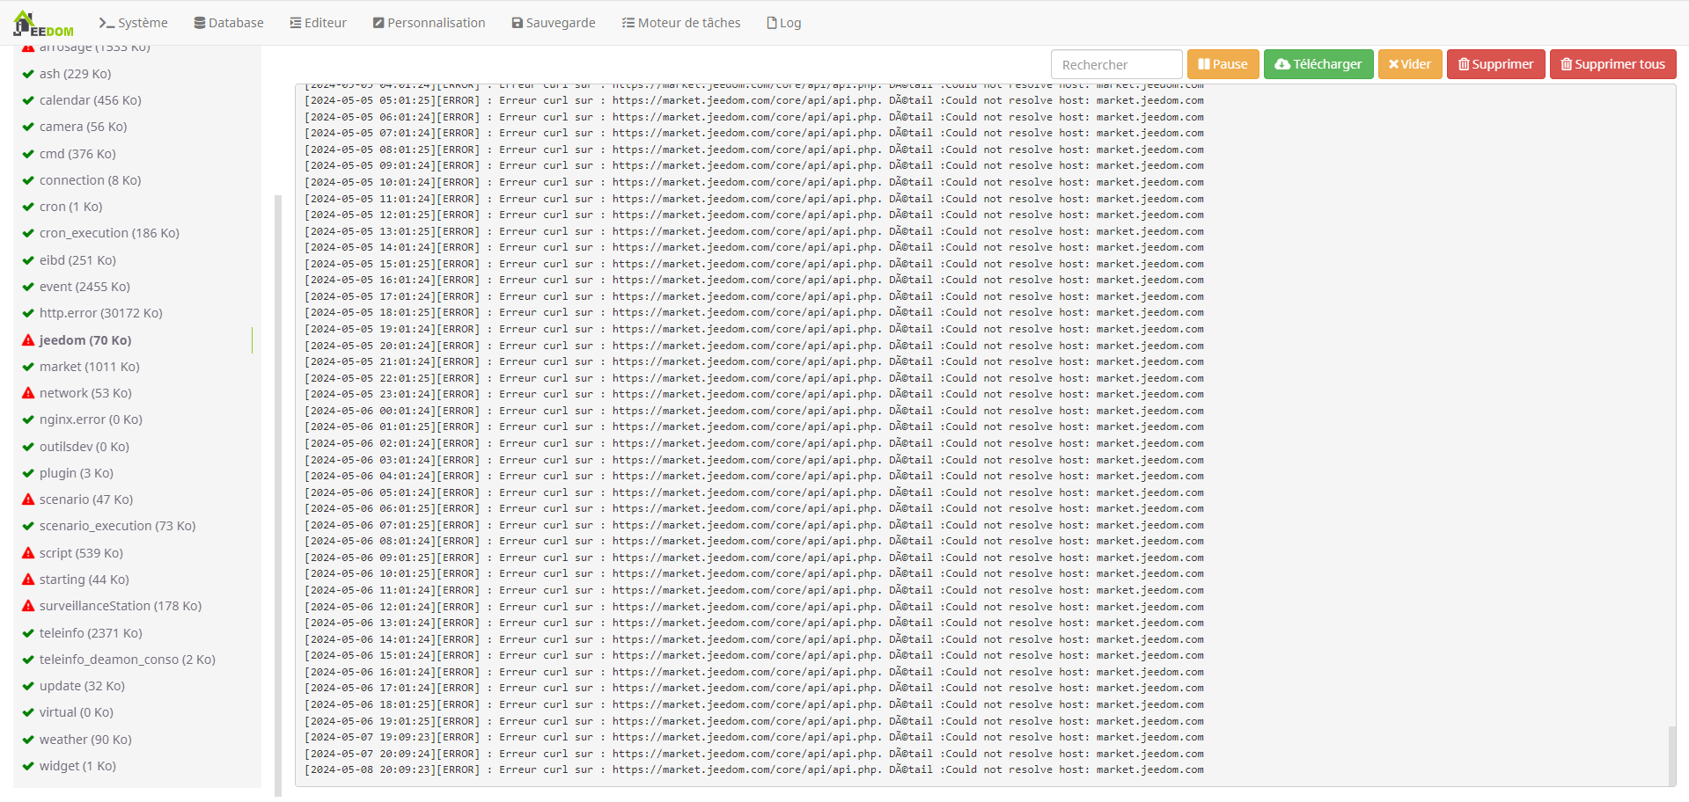
Task: Open the Sauvegarde menu
Action: tap(554, 23)
